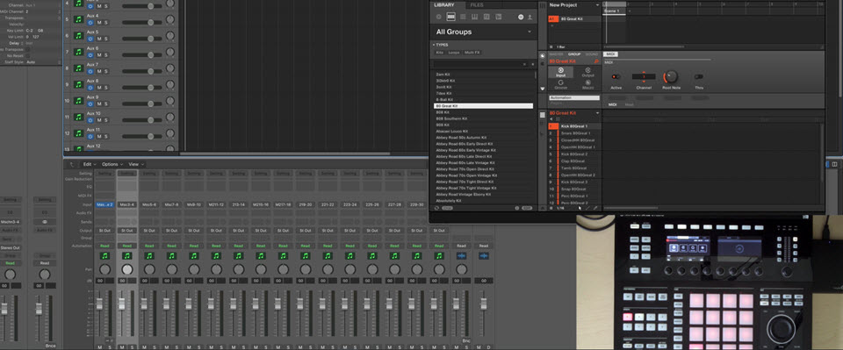Click the instrument icon on the 221-22 strip
Screen dimensions: 843x350
(328, 255)
